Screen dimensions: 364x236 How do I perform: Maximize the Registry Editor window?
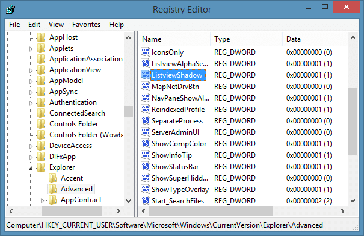pyautogui.click(x=325, y=7)
